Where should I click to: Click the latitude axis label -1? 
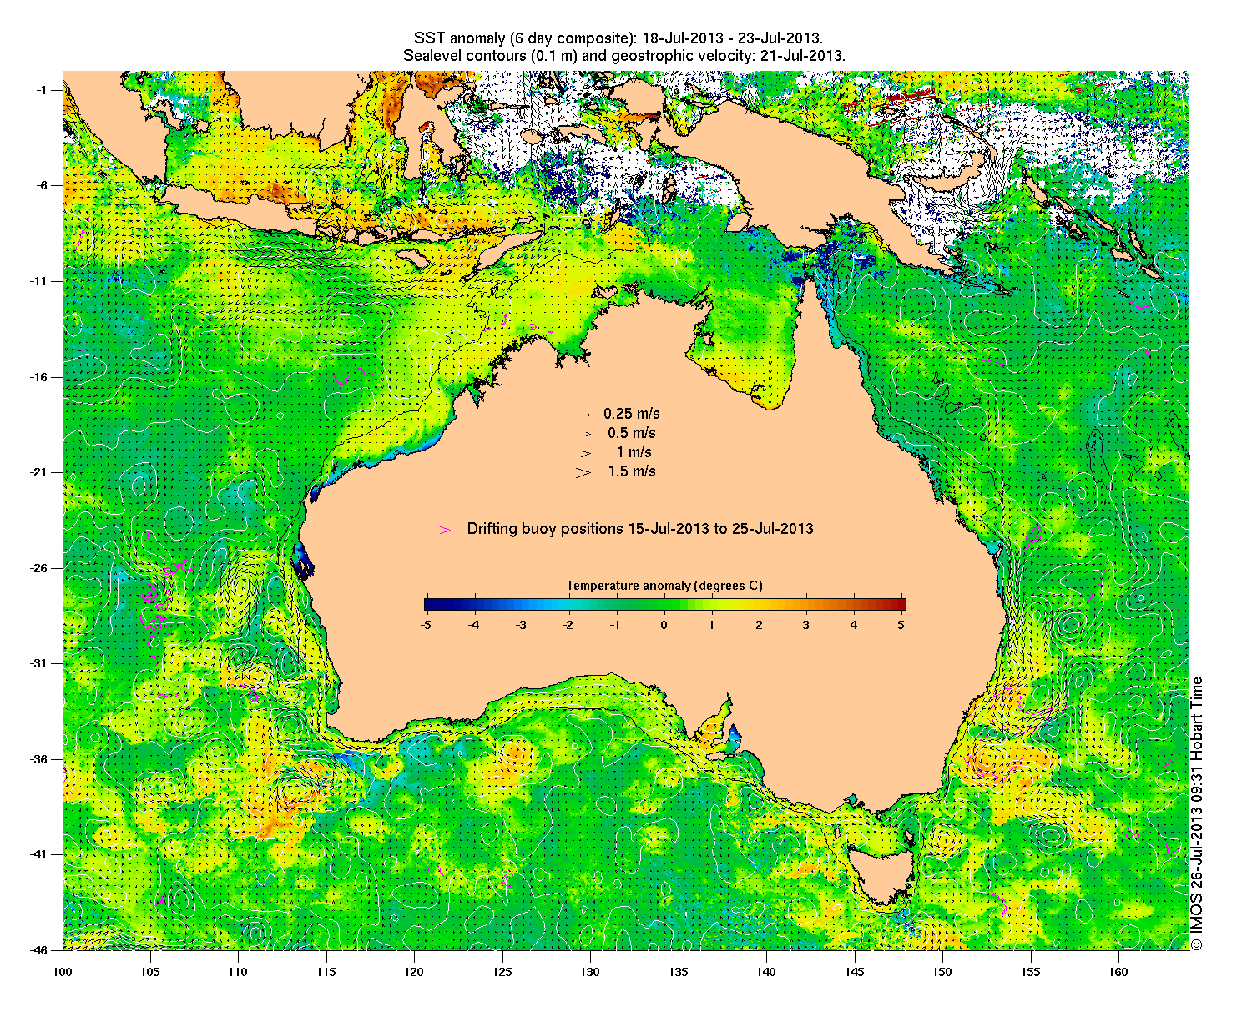pyautogui.click(x=43, y=90)
